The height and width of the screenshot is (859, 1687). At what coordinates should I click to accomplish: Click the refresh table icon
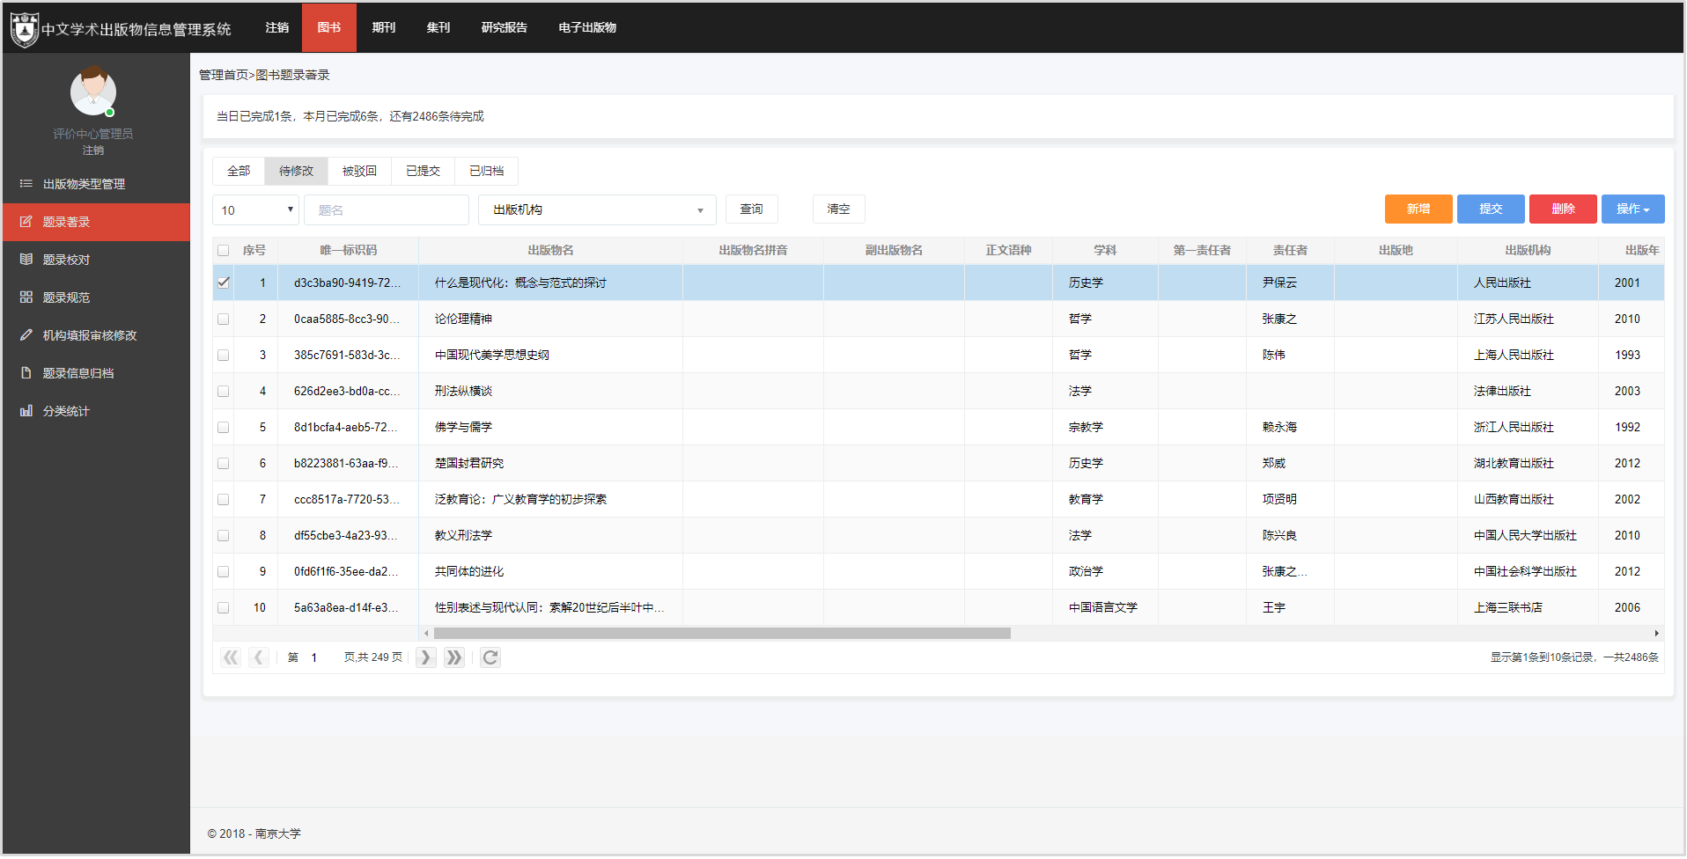490,657
